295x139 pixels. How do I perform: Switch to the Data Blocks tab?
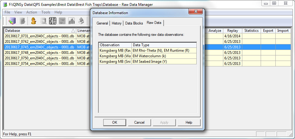click(x=134, y=23)
